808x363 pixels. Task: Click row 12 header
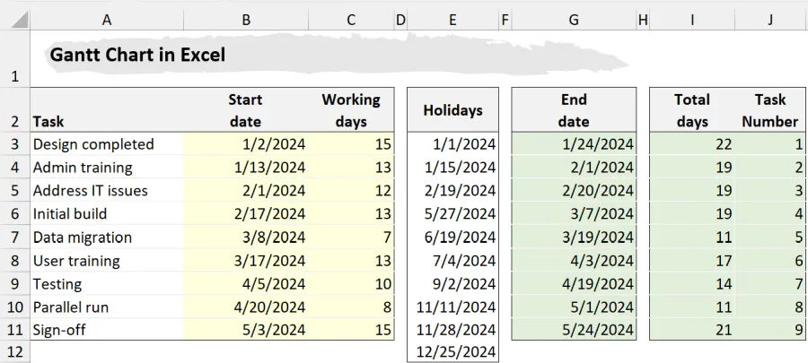pyautogui.click(x=14, y=352)
